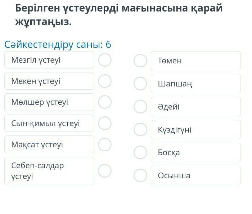The height and width of the screenshot is (214, 252).
Task: Click the Сын-қимыл үстеуі card
Action: point(49,123)
